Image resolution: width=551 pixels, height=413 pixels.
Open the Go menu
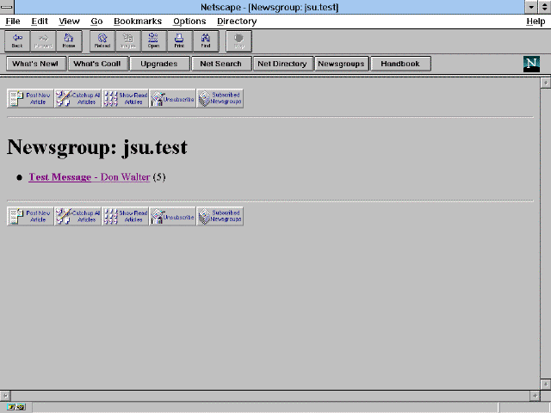click(96, 22)
